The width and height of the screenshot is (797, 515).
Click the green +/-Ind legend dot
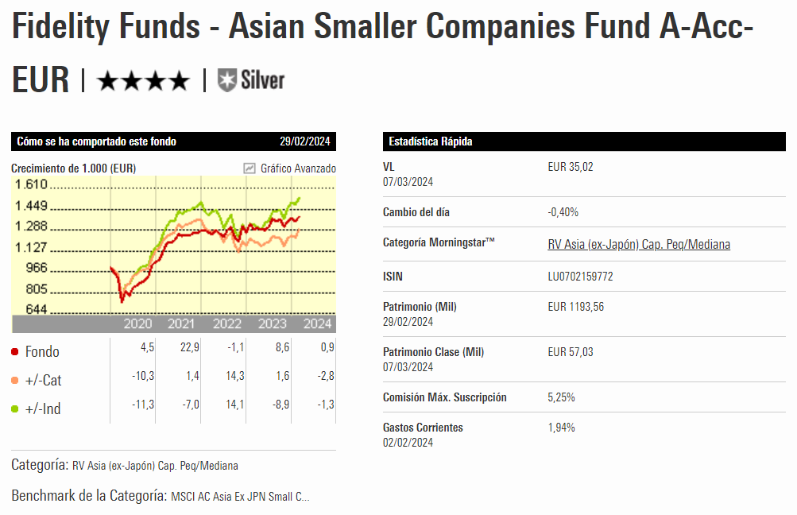[x=16, y=409]
